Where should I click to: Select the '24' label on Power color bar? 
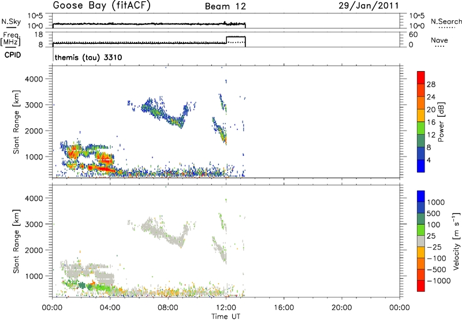click(x=431, y=97)
